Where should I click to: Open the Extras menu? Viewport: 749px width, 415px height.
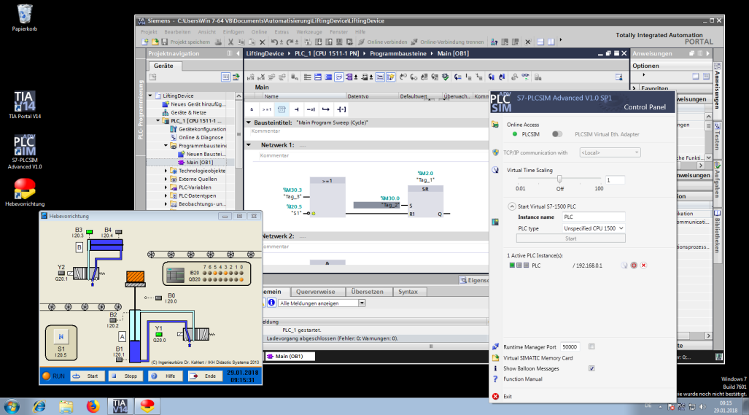(282, 32)
